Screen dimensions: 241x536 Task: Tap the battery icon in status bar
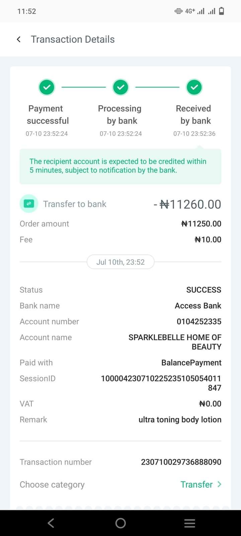coord(221,11)
